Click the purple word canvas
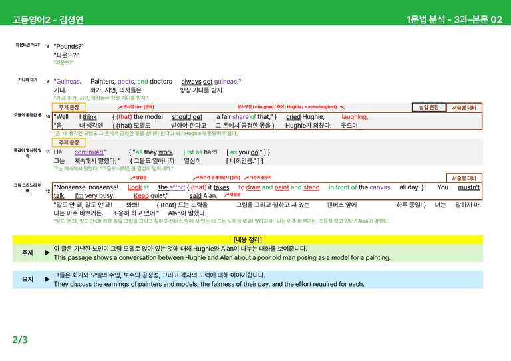Image resolution: width=511 pixels, height=361 pixels. (380, 187)
